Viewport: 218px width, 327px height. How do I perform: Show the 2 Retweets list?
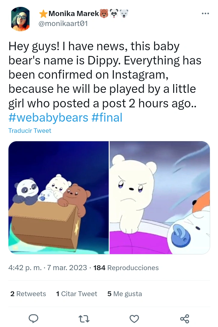click(28, 294)
